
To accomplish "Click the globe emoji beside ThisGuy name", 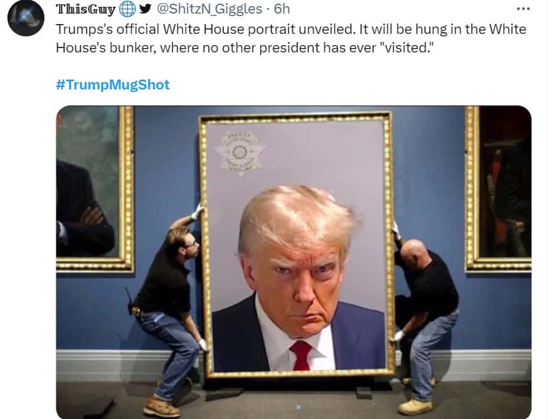I will 127,9.
